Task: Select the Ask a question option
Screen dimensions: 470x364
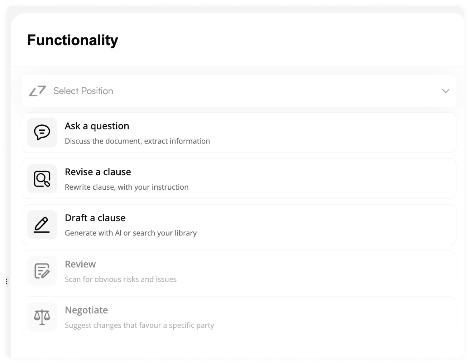Action: click(239, 133)
